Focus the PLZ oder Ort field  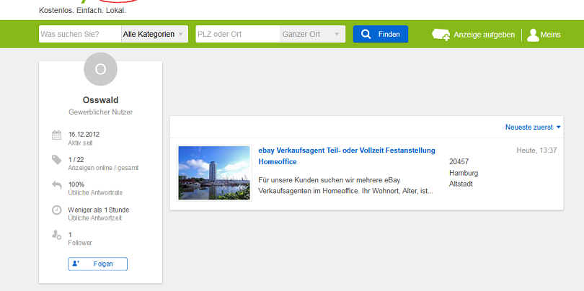(x=237, y=34)
